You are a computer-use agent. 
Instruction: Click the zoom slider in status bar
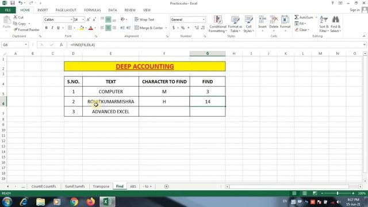tap(338, 193)
